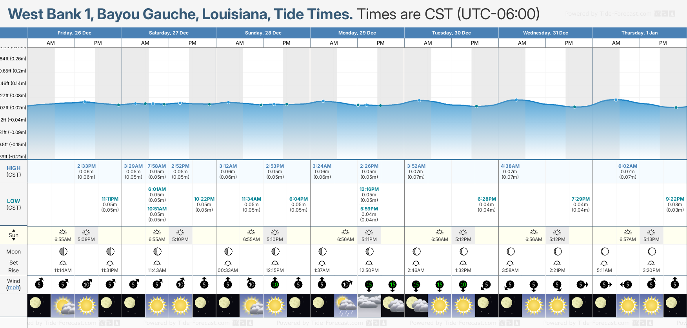Image resolution: width=687 pixels, height=328 pixels.
Task: Click the sunrise icon above 6:57AM Thursday
Action: coord(628,232)
